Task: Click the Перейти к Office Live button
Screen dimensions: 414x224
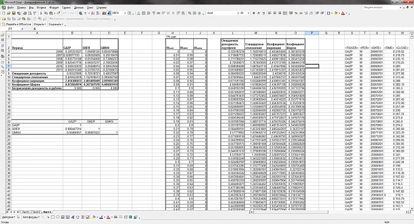Action: [x=17, y=24]
